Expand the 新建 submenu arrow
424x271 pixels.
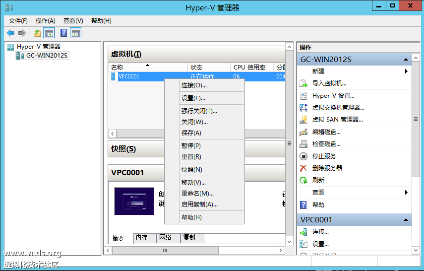pyautogui.click(x=406, y=71)
